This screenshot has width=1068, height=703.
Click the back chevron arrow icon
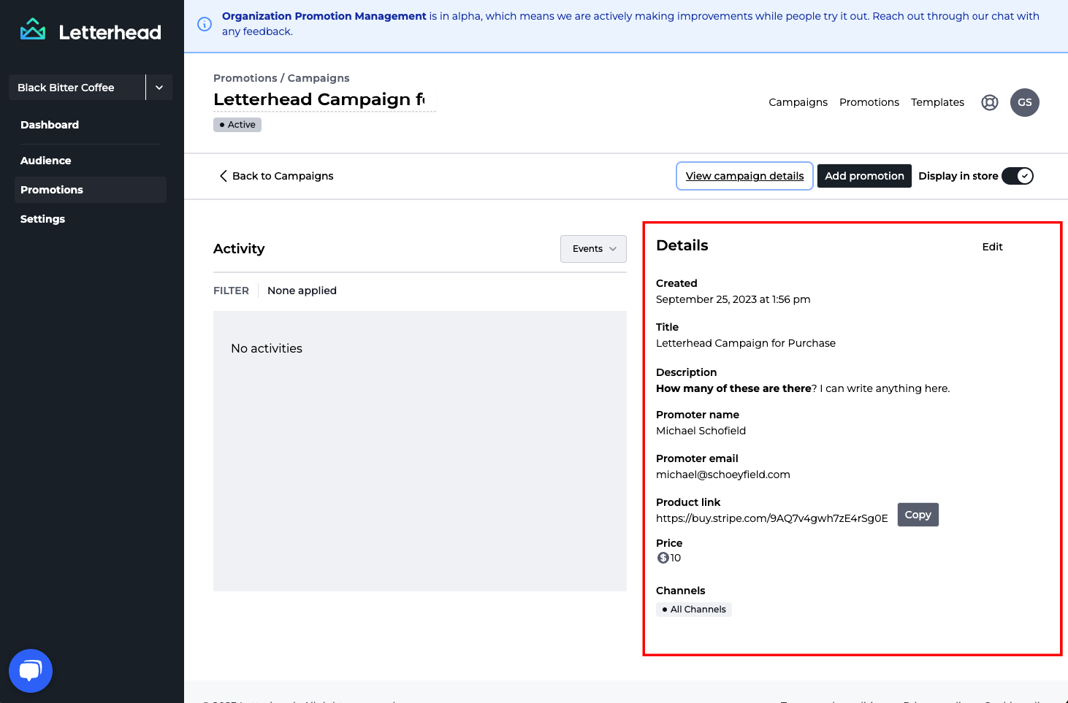click(224, 176)
